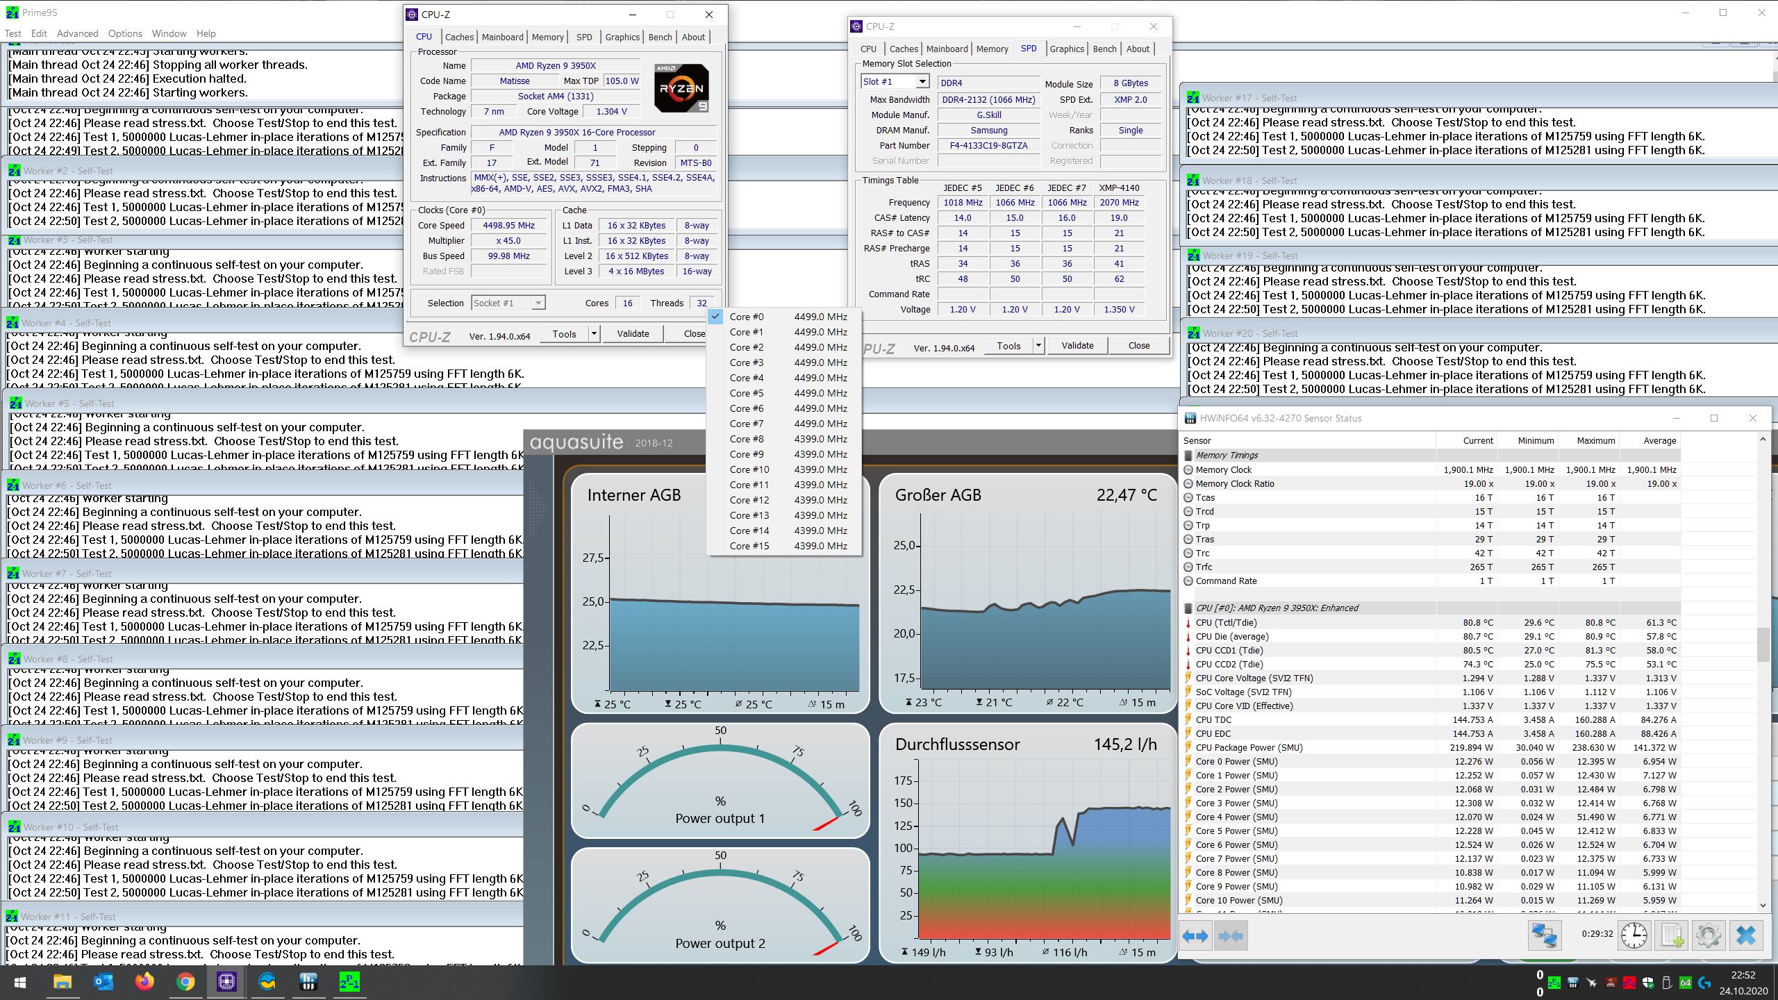Open Memory tab in SPD CPU-Z window
Viewport: 1778px width, 1000px height.
(992, 49)
